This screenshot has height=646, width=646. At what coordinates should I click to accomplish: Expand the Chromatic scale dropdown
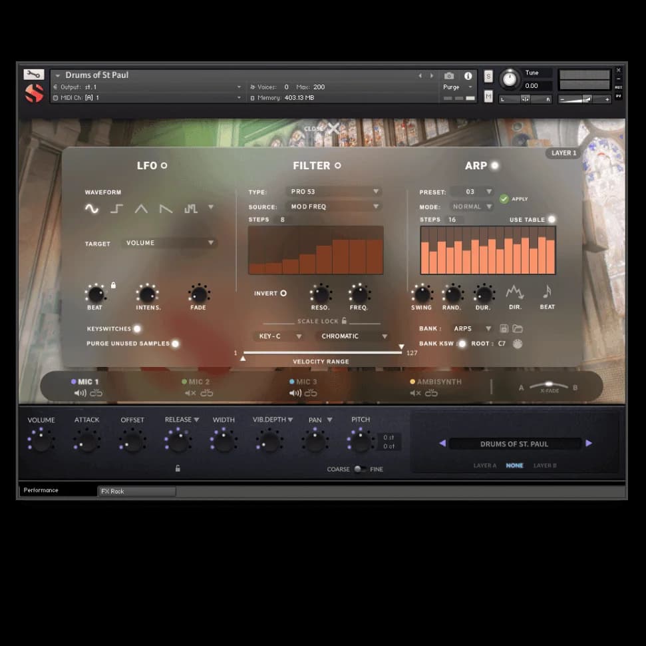coord(353,336)
